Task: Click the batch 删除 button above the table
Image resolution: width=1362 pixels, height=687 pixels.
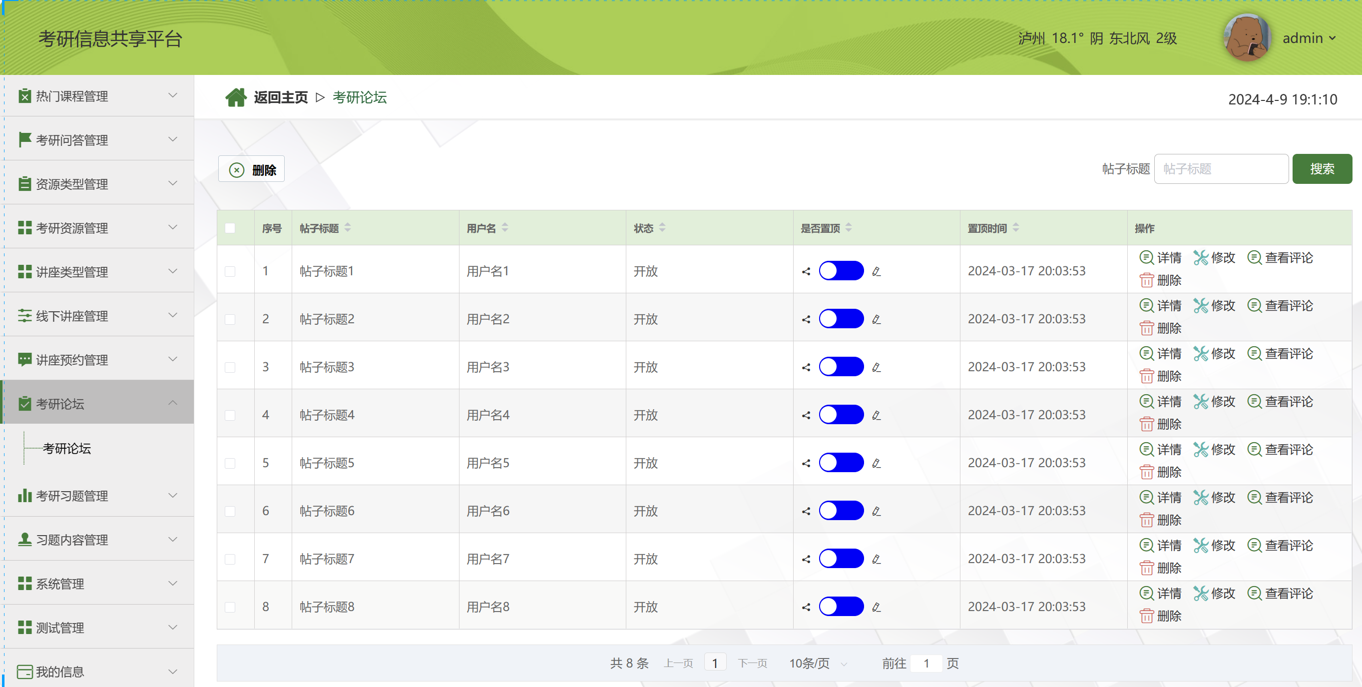Action: pyautogui.click(x=252, y=169)
